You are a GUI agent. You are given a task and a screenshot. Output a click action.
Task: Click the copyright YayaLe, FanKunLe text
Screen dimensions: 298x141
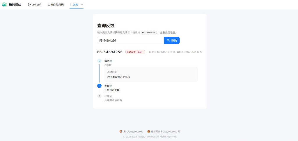tap(150, 136)
